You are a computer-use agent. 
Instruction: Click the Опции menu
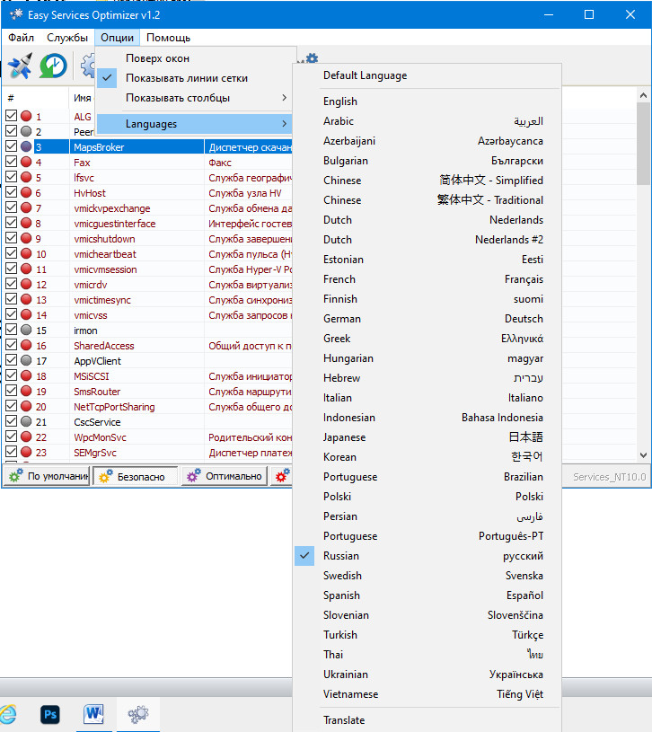tap(117, 38)
